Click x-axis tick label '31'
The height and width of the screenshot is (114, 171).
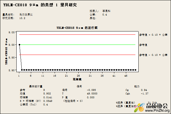pyautogui.click(x=90, y=76)
